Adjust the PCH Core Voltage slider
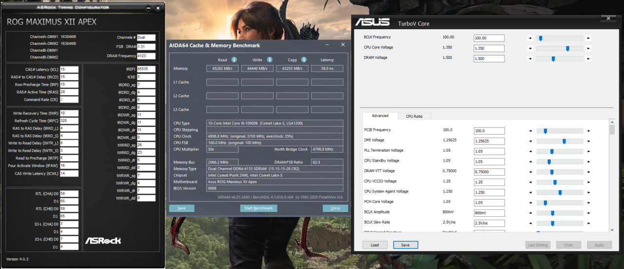624x269 pixels. click(x=560, y=203)
